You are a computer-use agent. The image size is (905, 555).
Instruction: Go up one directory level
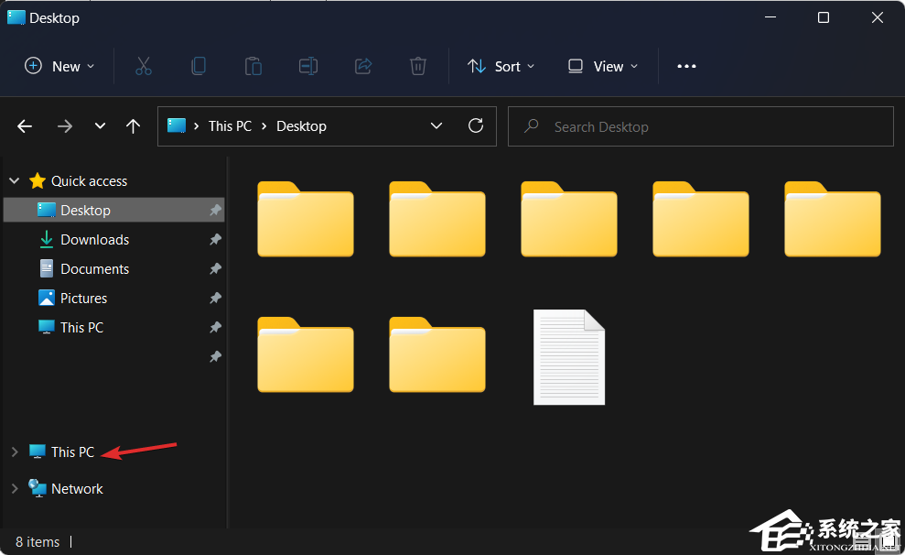coord(134,126)
